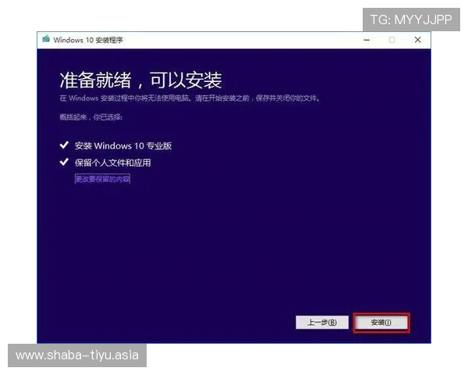
Task: Click the 概括起来，你已选择 label
Action: click(x=90, y=117)
